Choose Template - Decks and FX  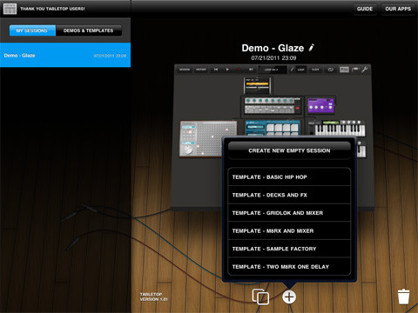tap(289, 195)
